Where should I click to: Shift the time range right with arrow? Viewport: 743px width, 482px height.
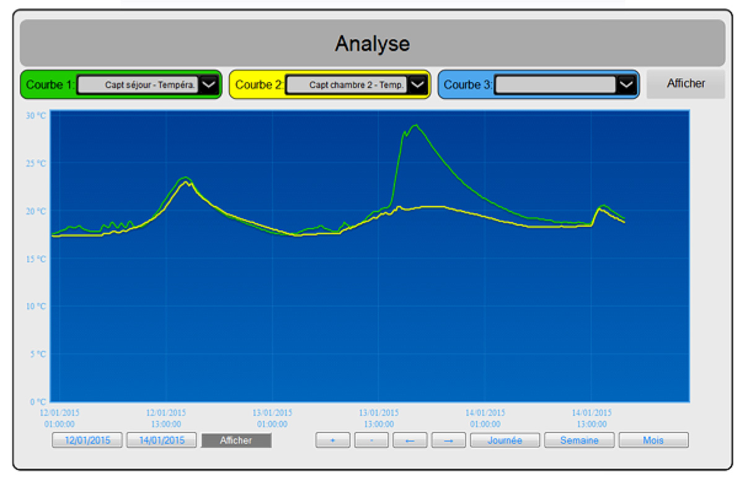click(x=448, y=440)
